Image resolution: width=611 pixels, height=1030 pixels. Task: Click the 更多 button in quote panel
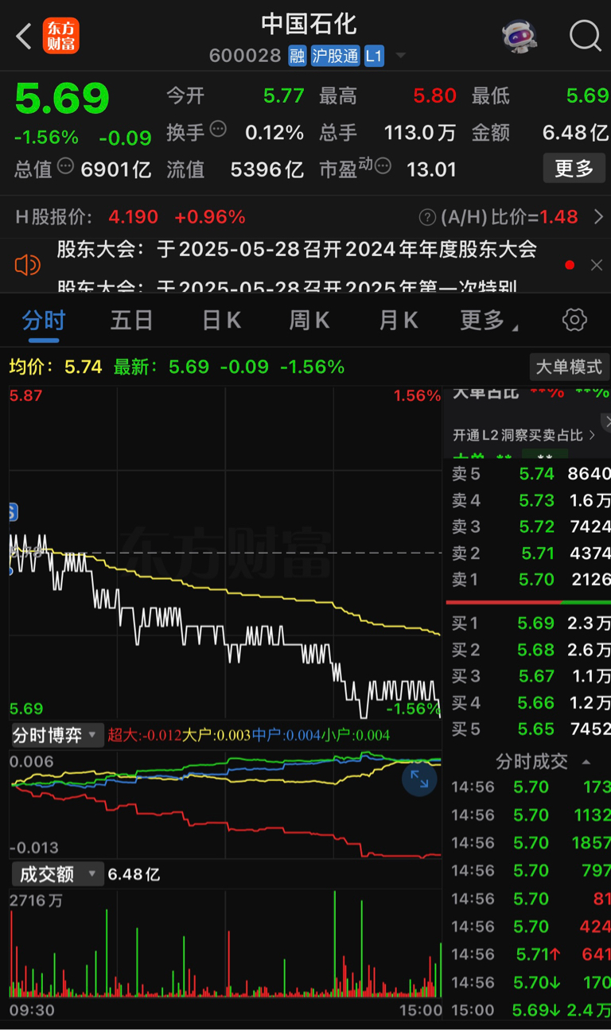pos(574,168)
